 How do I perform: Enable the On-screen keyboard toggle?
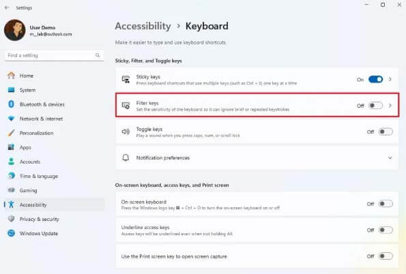pos(386,204)
